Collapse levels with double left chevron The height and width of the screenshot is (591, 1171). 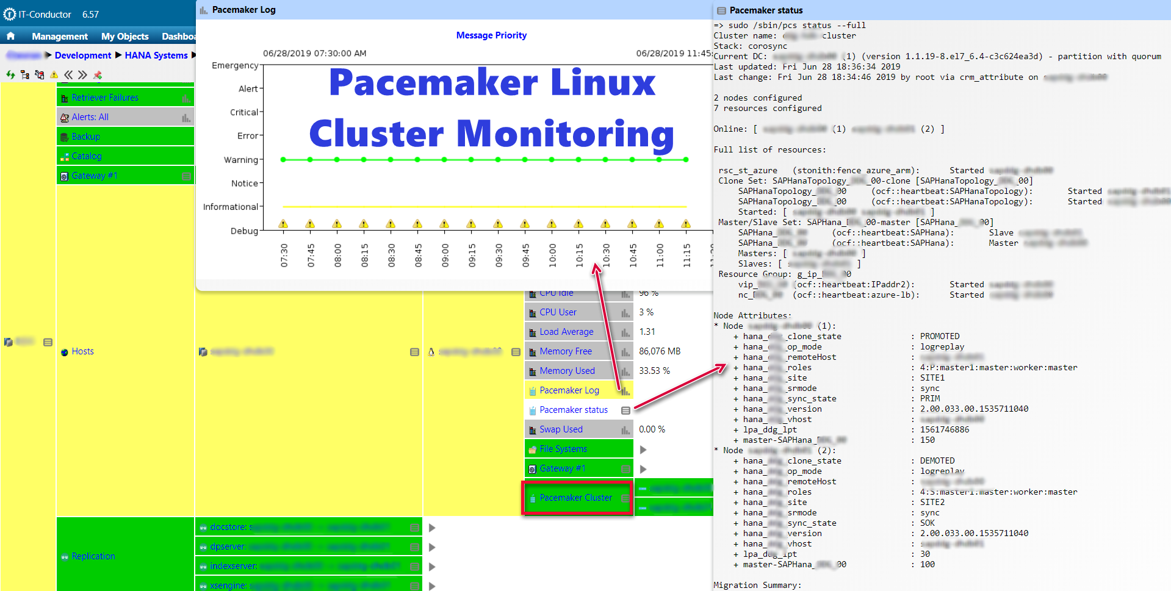click(x=68, y=74)
